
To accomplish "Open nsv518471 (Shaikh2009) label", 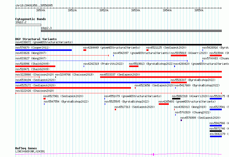I will pos(32,69).
